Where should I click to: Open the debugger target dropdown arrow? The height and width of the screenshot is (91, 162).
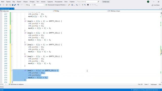(x=66, y=5)
